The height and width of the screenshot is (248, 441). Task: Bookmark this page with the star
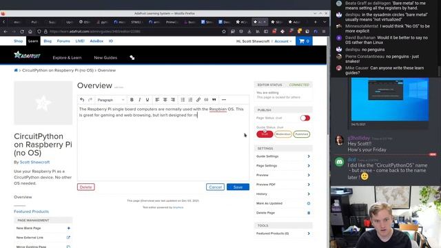[224, 32]
